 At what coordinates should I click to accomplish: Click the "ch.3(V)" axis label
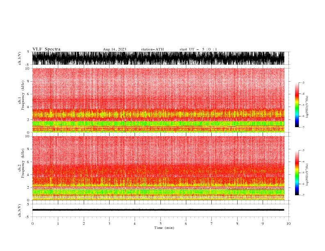tap(20, 210)
